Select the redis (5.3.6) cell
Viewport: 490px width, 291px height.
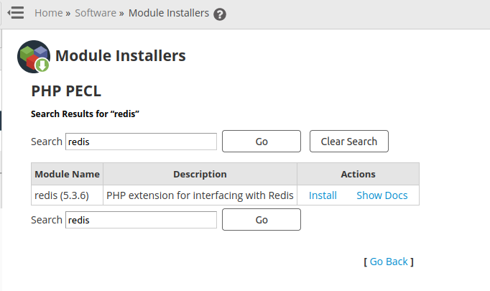pos(68,195)
